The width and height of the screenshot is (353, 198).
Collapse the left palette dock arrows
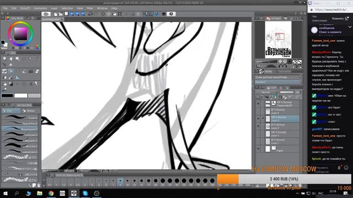tap(3, 13)
